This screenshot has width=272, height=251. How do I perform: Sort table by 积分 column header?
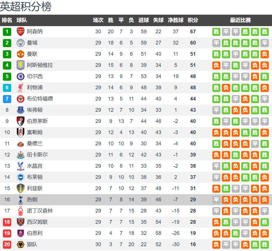193,20
